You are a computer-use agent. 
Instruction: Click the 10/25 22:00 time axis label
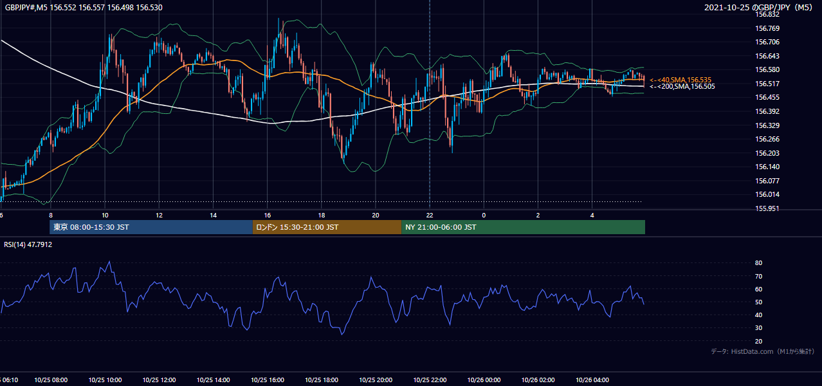(430, 380)
